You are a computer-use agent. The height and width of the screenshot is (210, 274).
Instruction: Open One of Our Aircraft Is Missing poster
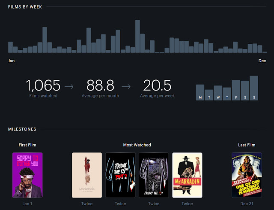click(x=247, y=175)
